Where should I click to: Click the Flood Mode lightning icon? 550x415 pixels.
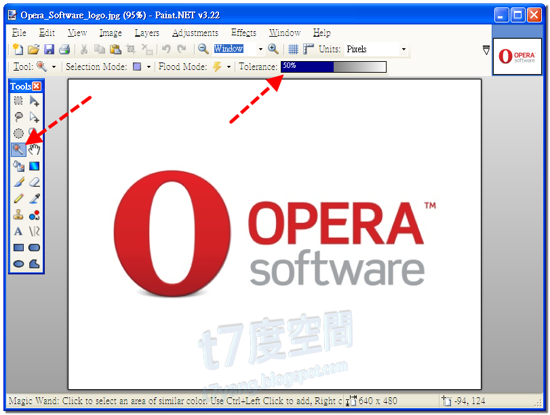[217, 67]
